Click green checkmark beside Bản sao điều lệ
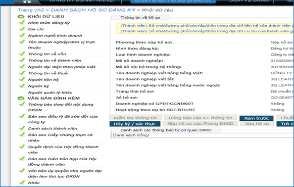Image resolution: width=294 pixels, height=187 pixels. (22, 116)
